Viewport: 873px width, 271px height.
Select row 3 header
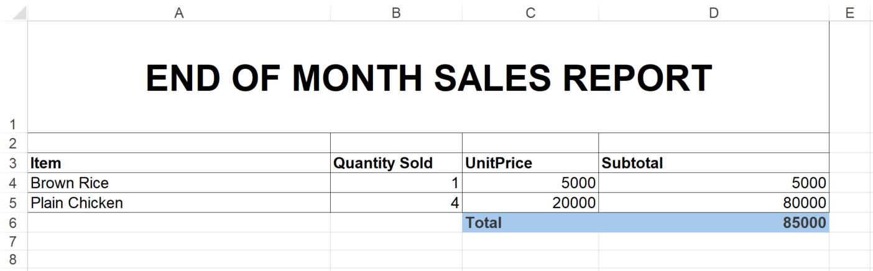(x=14, y=163)
